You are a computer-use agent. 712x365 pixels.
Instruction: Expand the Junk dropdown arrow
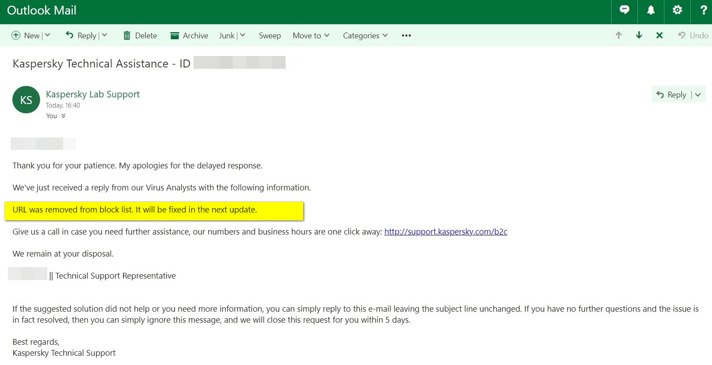(242, 35)
